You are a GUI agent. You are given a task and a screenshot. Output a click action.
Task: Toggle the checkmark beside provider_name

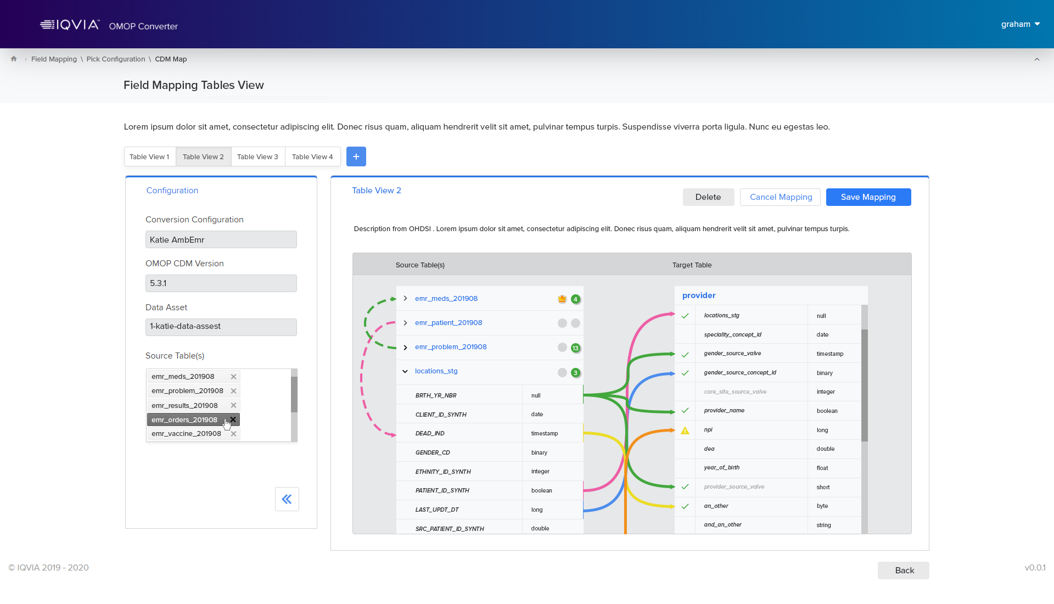[685, 411]
